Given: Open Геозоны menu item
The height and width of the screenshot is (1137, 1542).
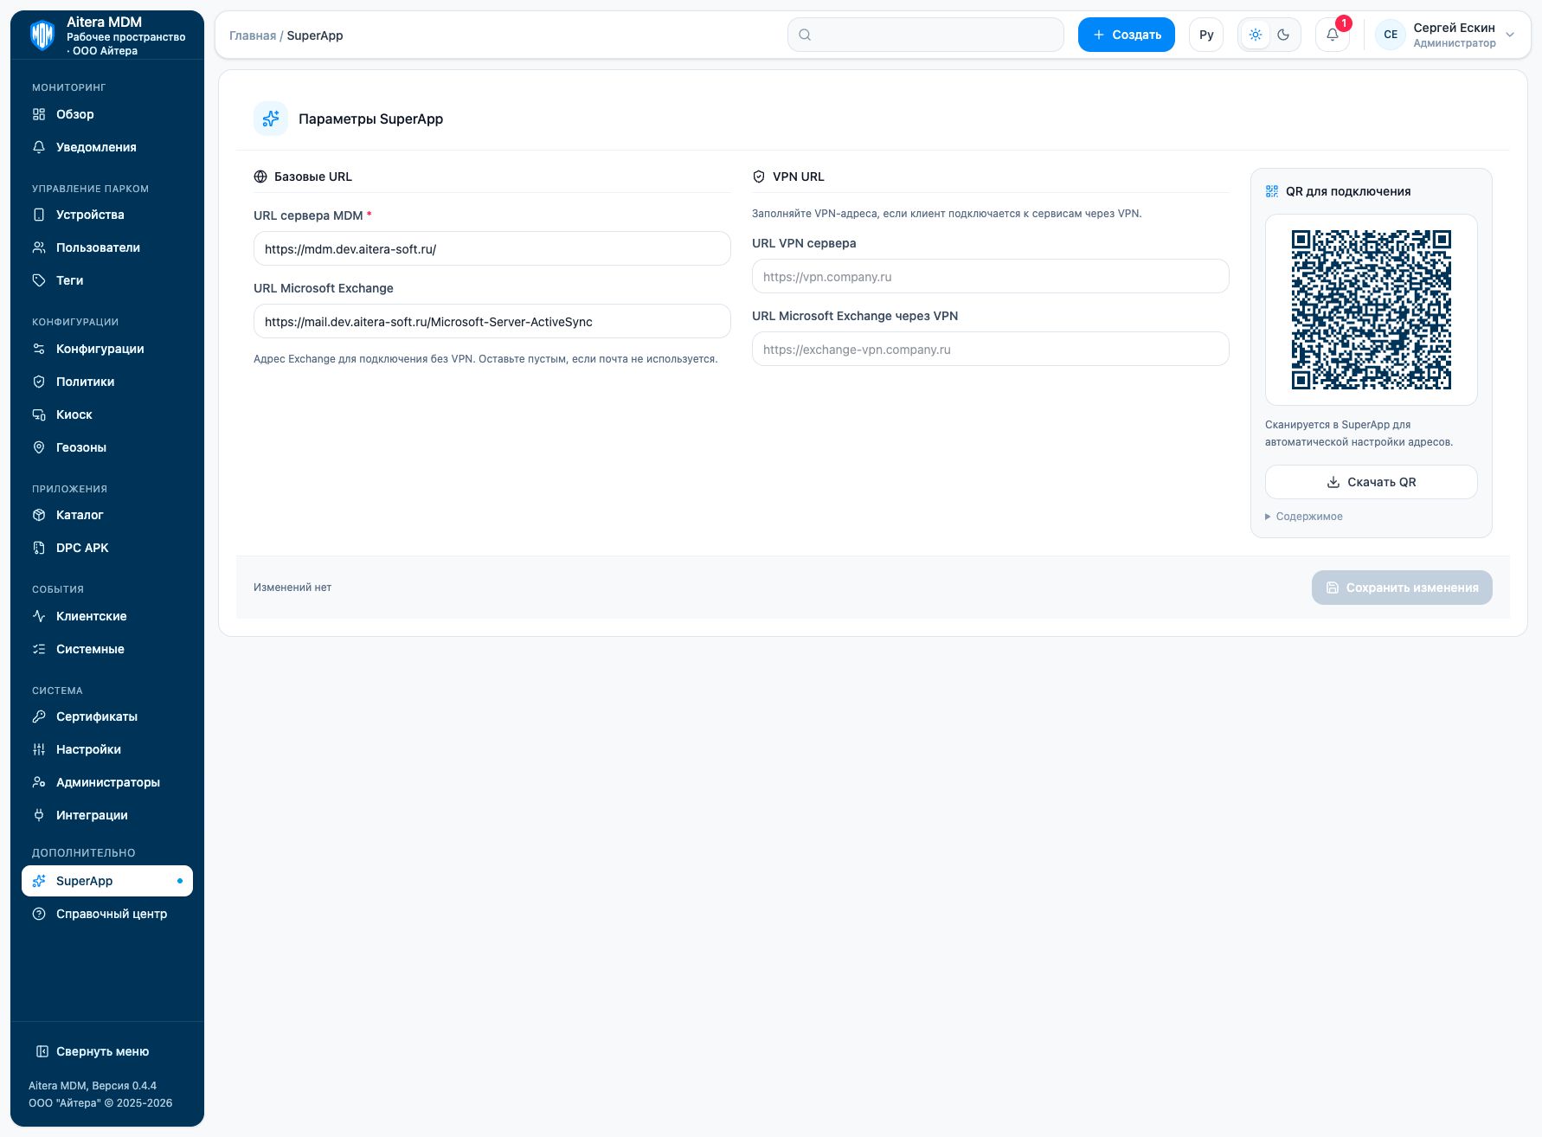Looking at the screenshot, I should (x=107, y=447).
